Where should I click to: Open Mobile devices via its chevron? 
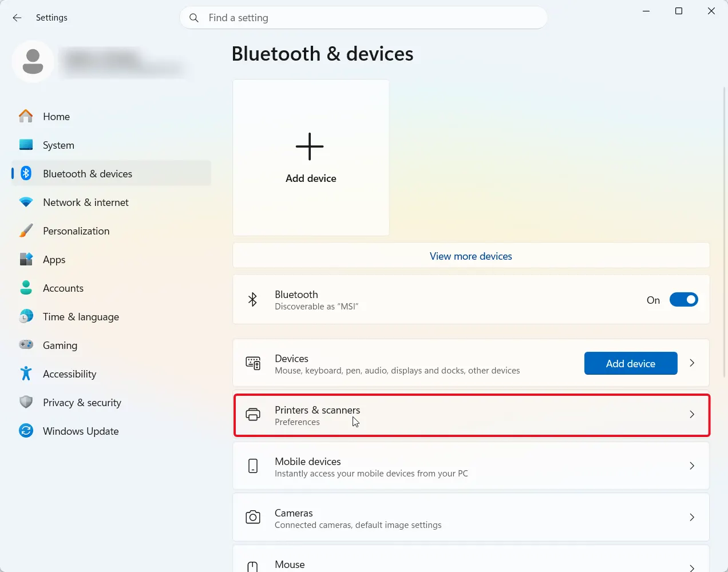click(692, 466)
